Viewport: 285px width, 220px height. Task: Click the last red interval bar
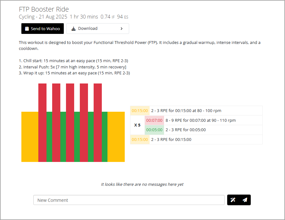[x=98, y=123]
